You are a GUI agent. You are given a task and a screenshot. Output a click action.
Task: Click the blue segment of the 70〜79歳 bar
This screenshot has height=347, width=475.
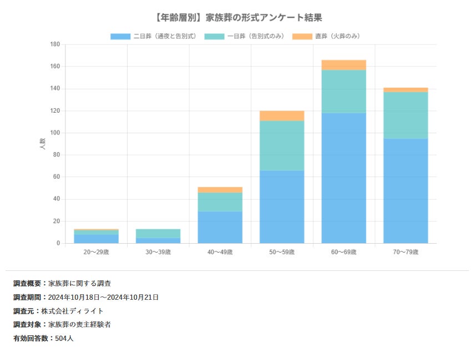[x=406, y=191]
